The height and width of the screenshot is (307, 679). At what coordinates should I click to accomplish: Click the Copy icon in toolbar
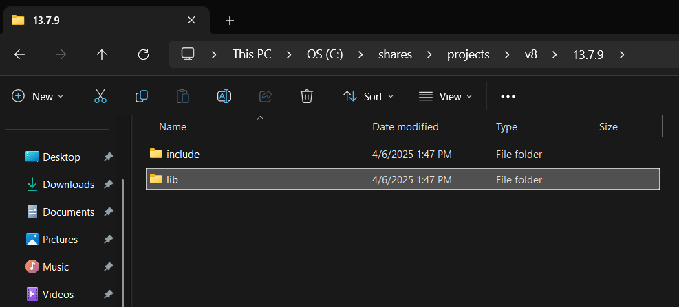tap(142, 96)
